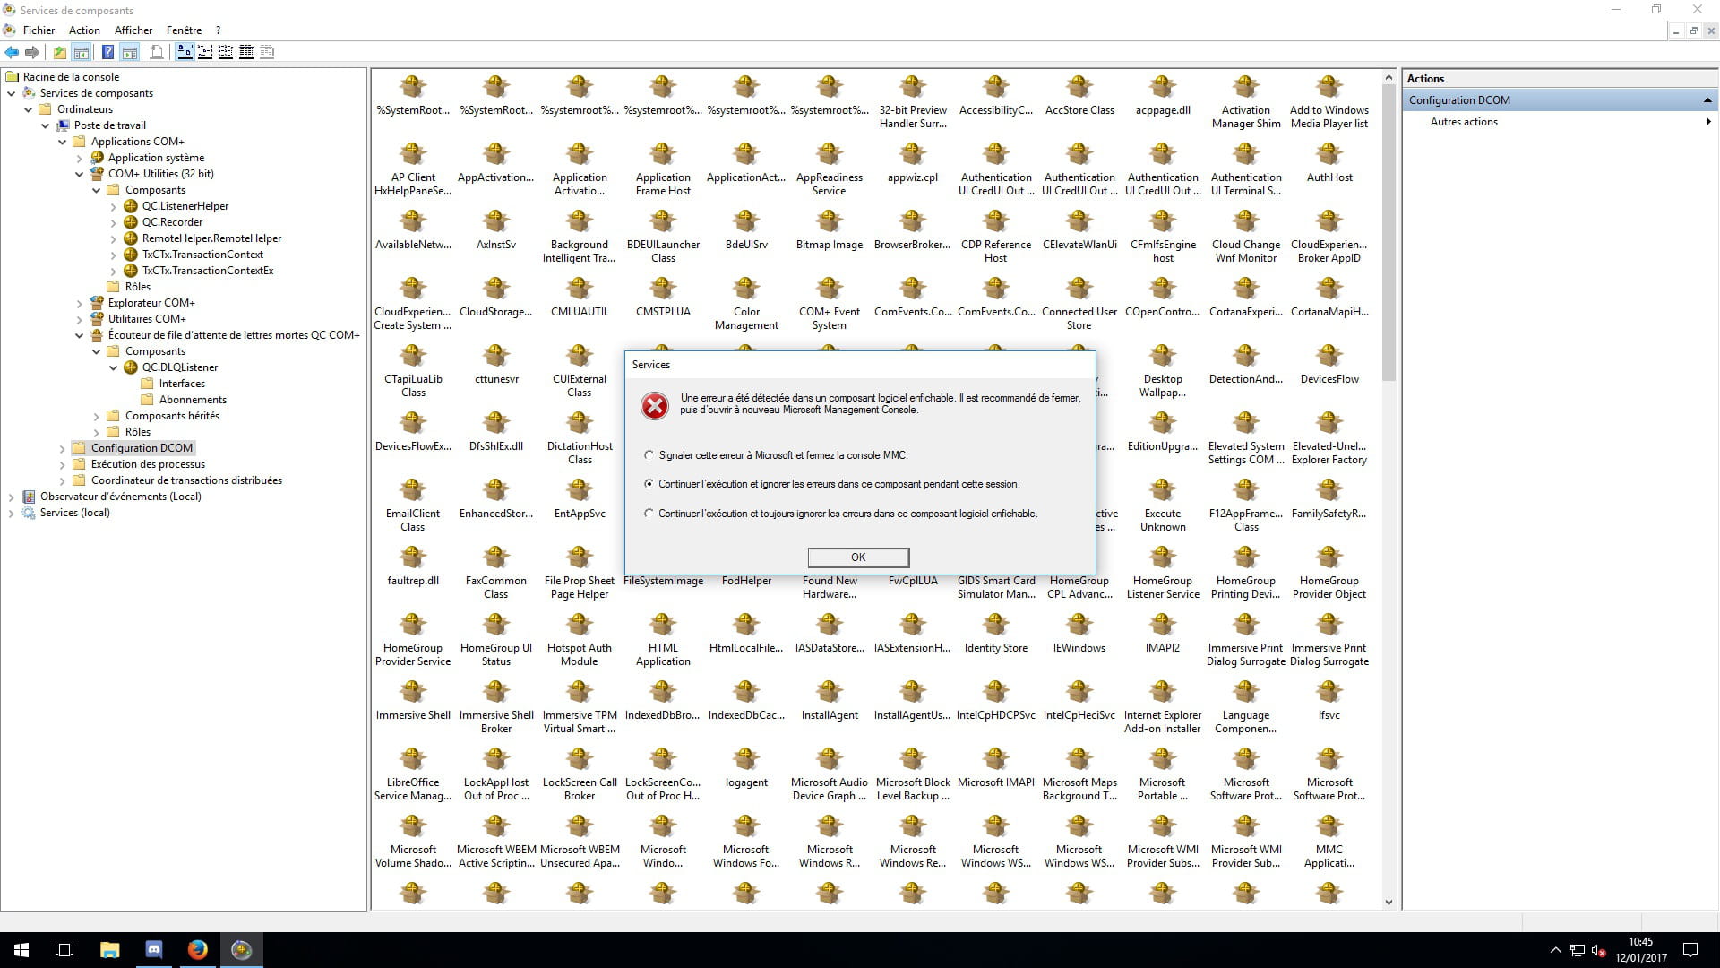The image size is (1720, 968).
Task: Select the AccStore Class DCOM icon
Action: [x=1079, y=96]
